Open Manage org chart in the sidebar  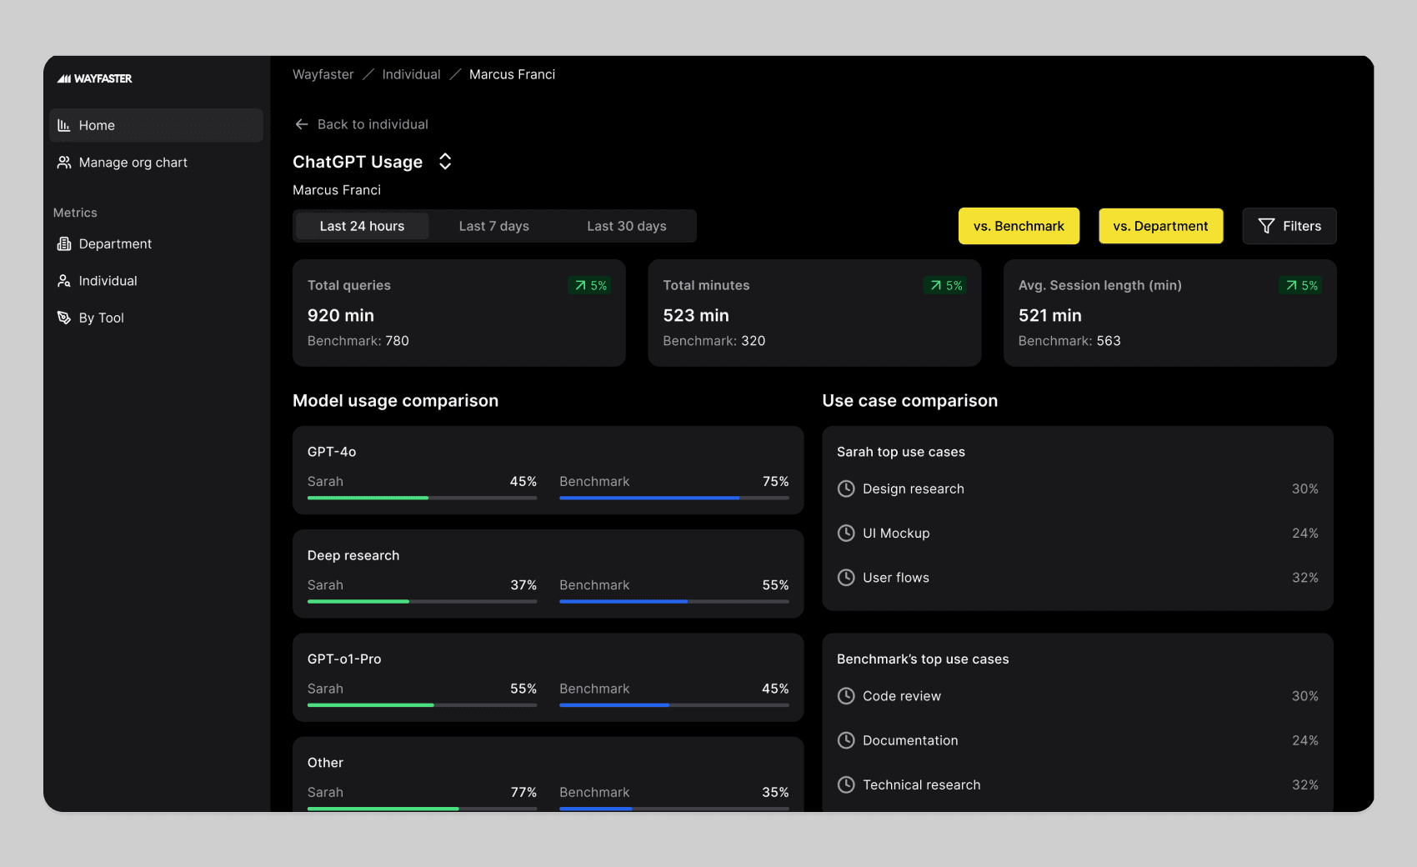pos(156,163)
